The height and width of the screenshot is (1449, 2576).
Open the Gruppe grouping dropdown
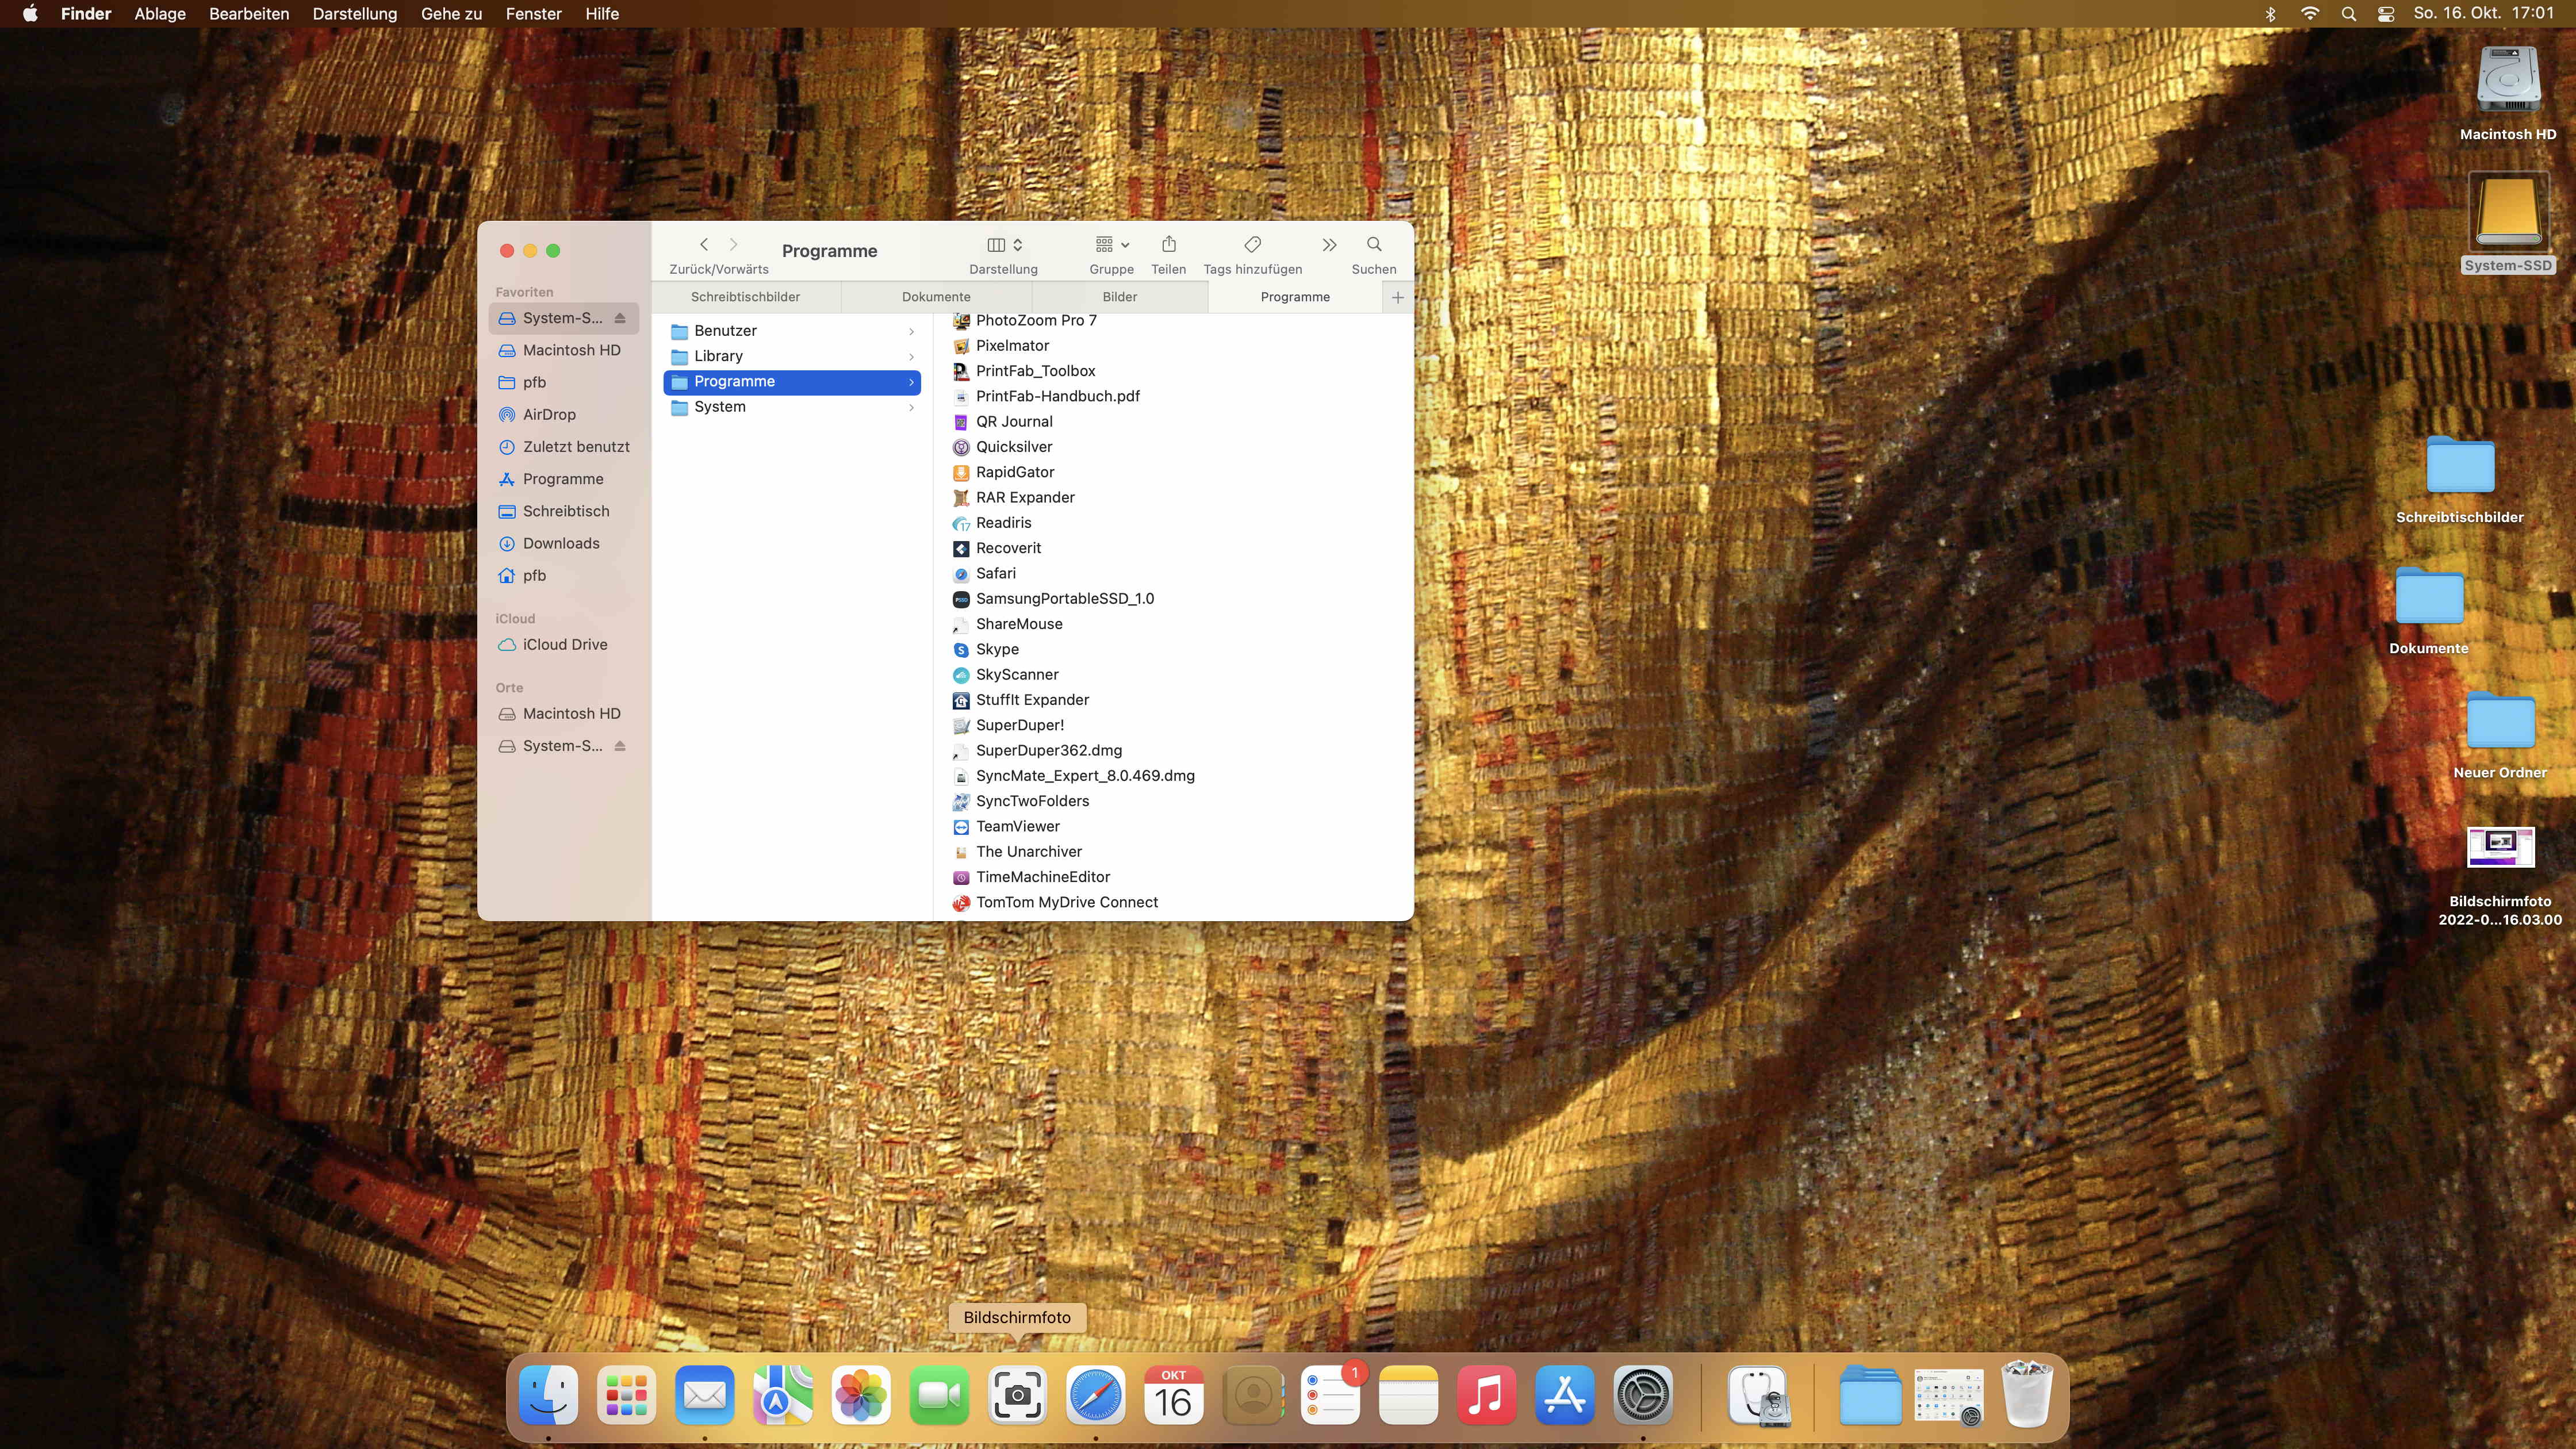click(1111, 245)
